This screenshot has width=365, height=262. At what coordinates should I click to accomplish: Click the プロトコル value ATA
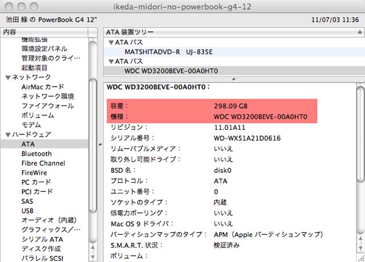(221, 181)
